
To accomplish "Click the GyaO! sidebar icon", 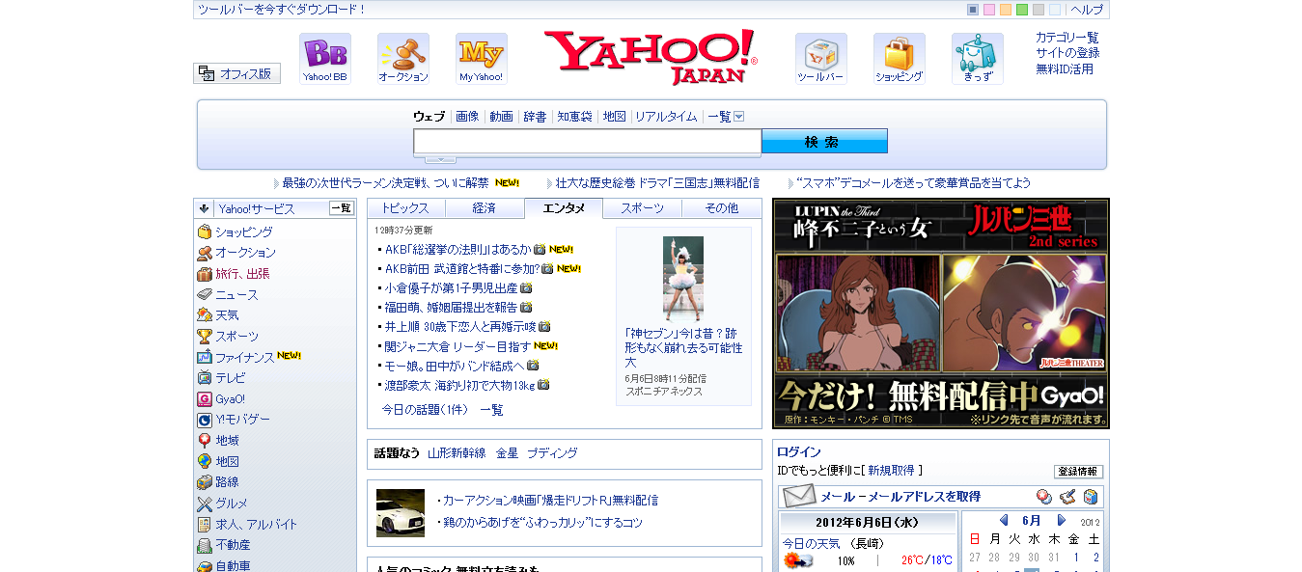I will click(x=205, y=399).
